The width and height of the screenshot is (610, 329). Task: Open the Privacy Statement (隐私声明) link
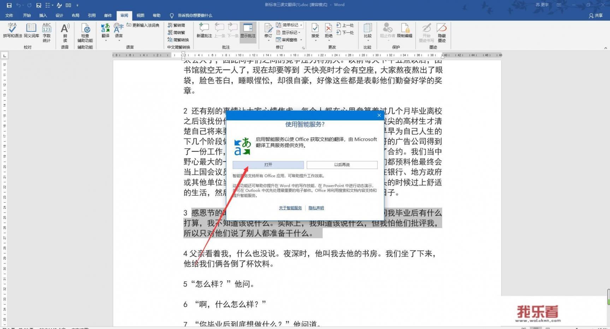[x=316, y=208]
